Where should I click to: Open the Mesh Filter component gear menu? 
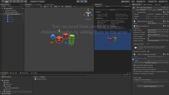point(168,21)
